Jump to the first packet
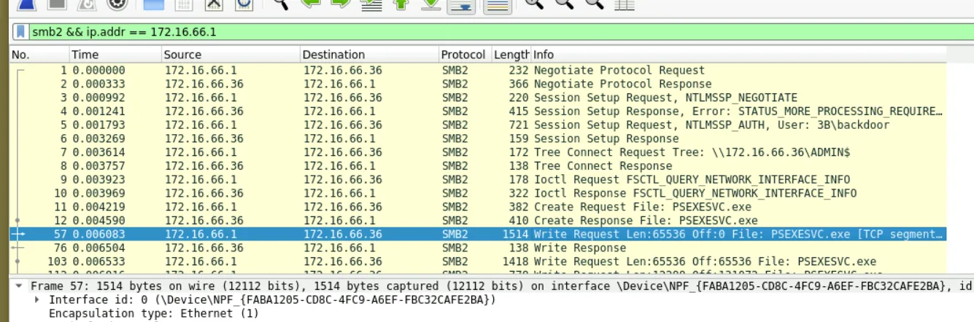This screenshot has width=974, height=322. point(401,4)
